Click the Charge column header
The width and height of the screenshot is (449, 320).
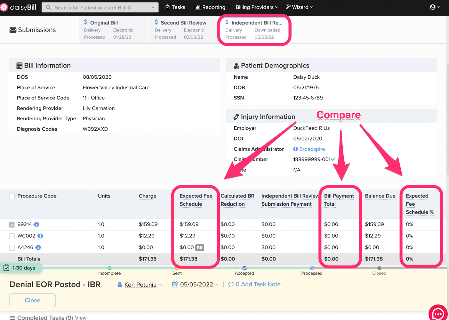tap(148, 196)
